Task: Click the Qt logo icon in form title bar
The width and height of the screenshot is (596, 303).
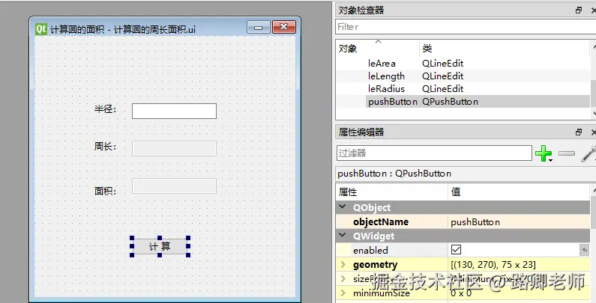Action: 41,29
